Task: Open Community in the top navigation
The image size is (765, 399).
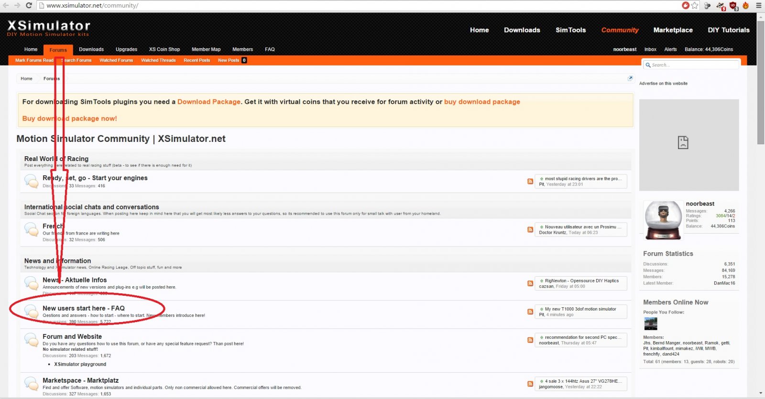Action: pos(620,30)
